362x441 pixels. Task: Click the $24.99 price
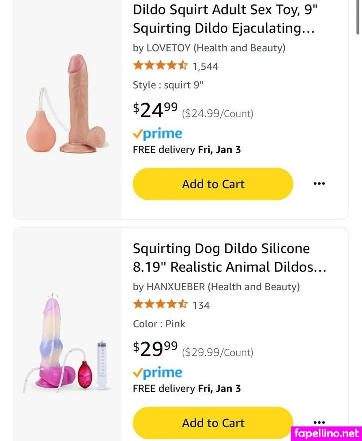[155, 110]
